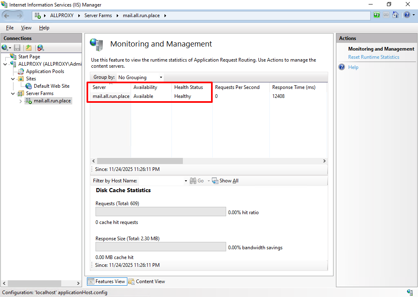Click the Healthy status cell

click(182, 96)
